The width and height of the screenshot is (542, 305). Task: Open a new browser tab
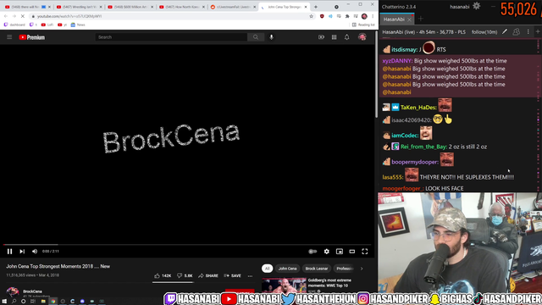pos(316,7)
